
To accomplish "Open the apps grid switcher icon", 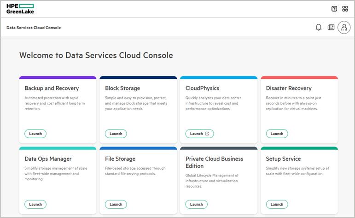I will point(345,9).
